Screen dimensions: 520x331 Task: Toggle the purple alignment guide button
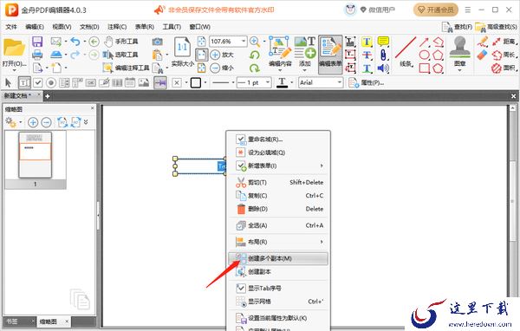click(160, 82)
